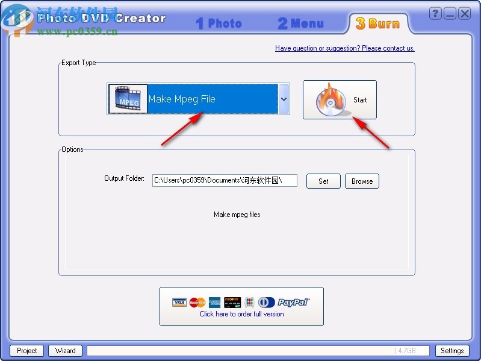The width and height of the screenshot is (481, 361).
Task: Click the disc capacity progress bar
Action: click(258, 351)
